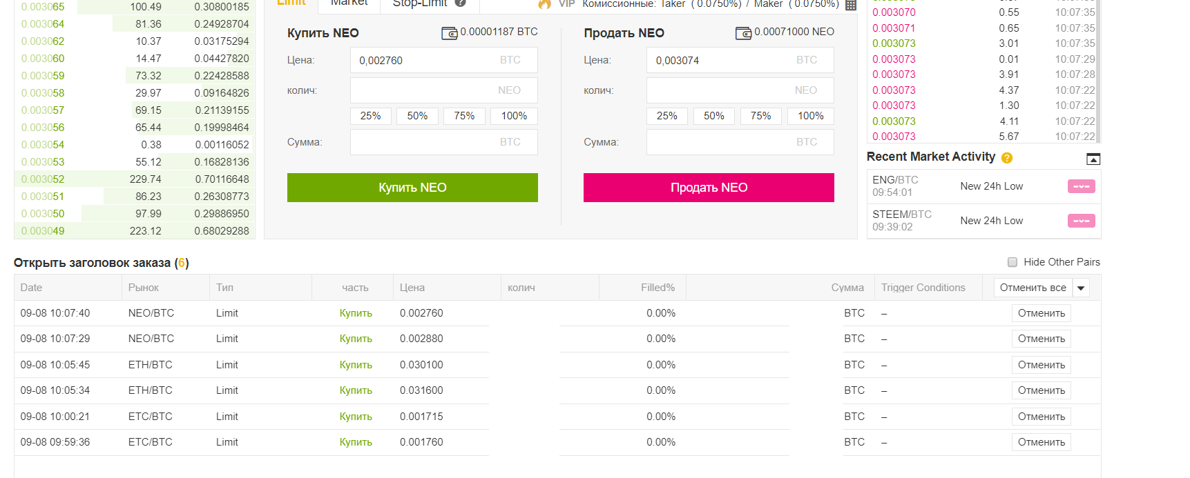
Task: Cancel all orders with Отменить все
Action: [1033, 288]
